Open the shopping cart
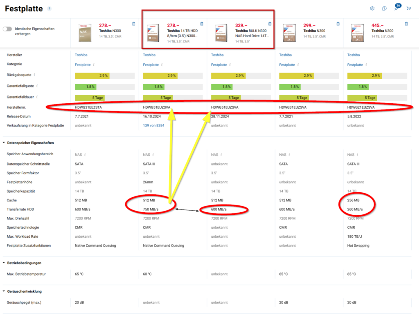Viewport: 419px width, 314px height. pos(409,9)
